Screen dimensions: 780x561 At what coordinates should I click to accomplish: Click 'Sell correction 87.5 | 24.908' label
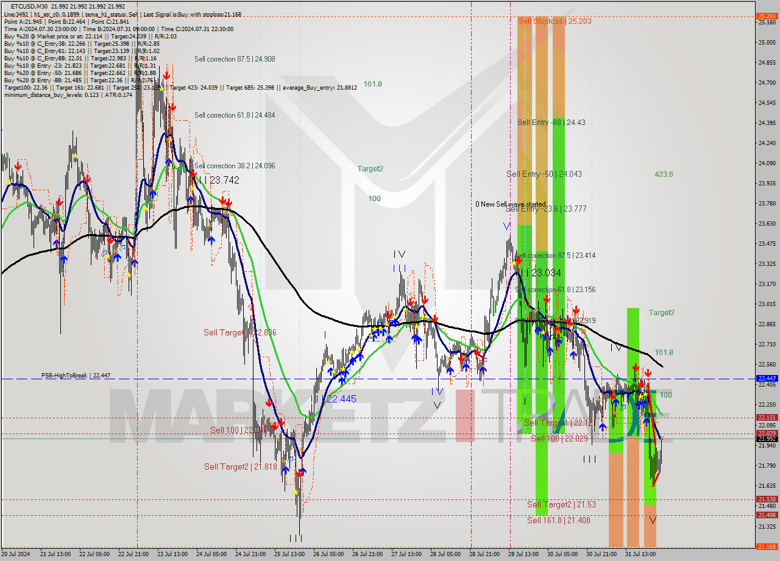point(235,59)
